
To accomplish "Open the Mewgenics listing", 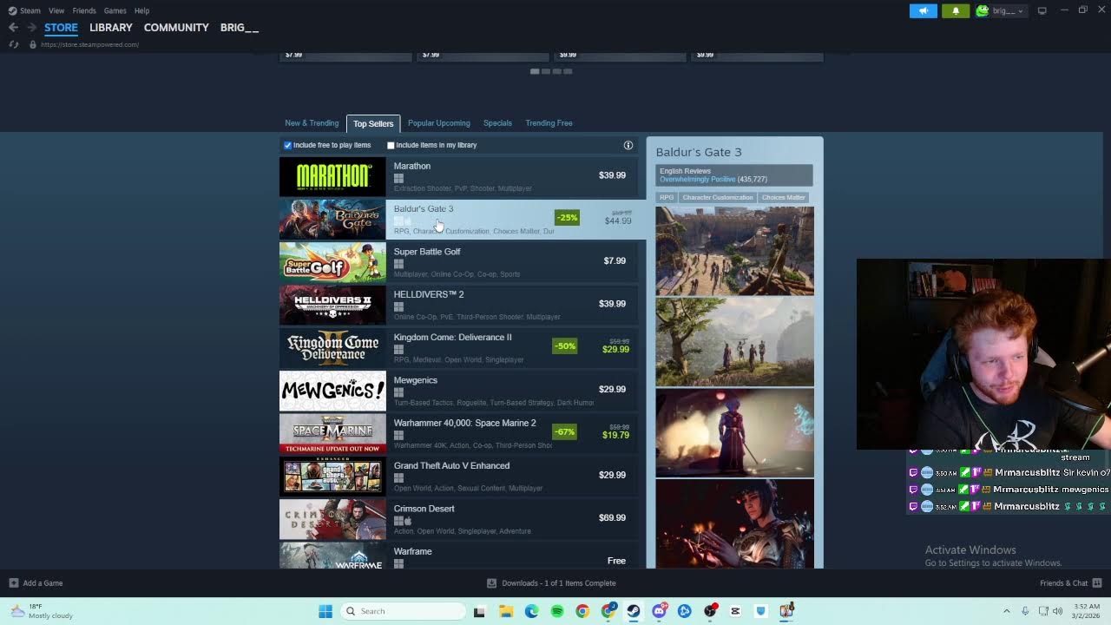I will click(x=459, y=390).
